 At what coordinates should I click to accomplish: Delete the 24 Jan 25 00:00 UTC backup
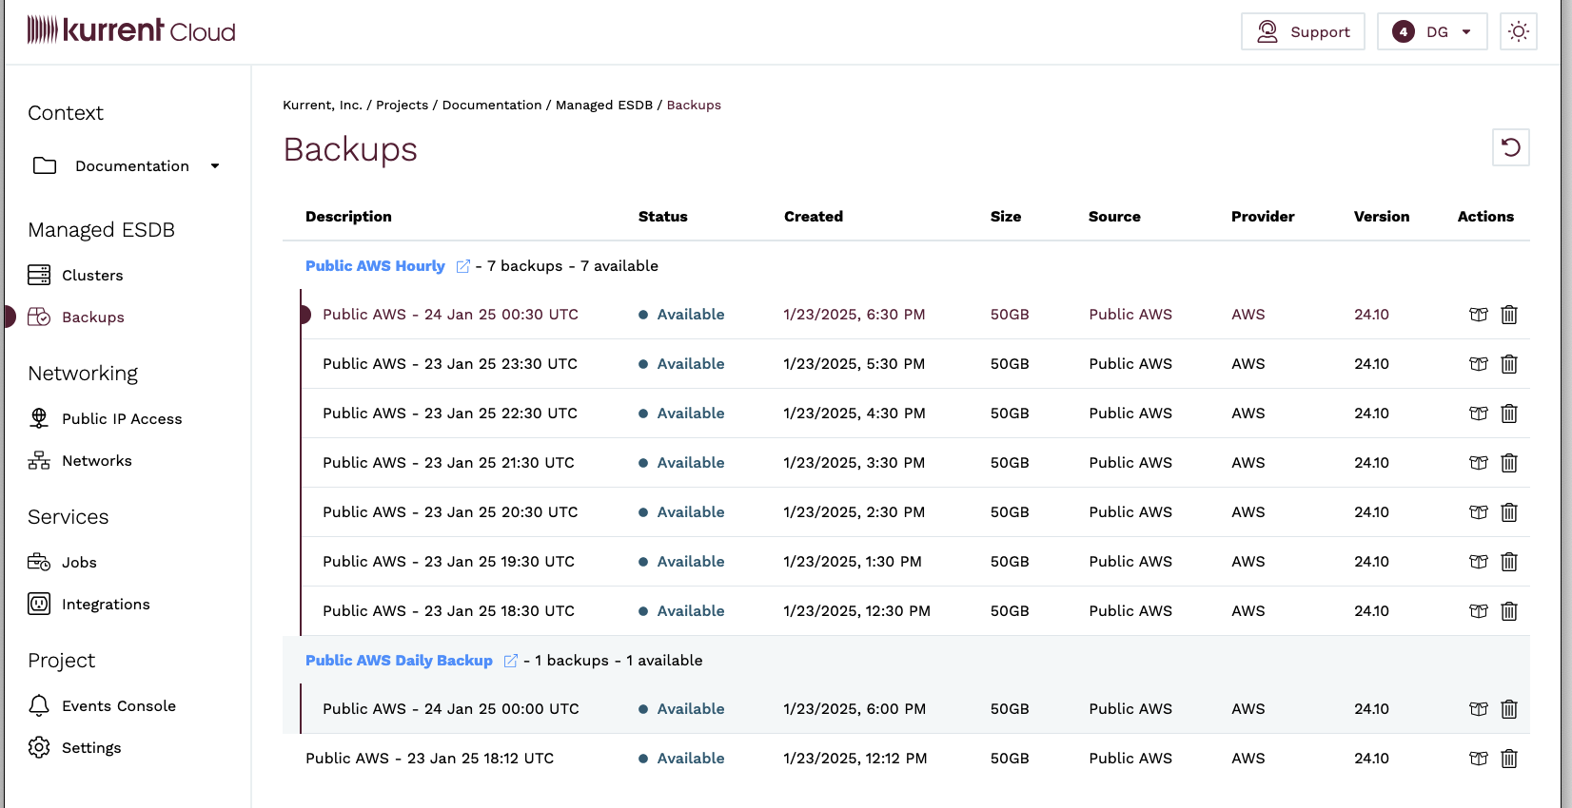click(1509, 709)
